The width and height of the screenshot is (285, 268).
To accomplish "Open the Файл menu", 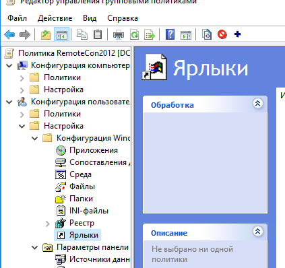I will (x=18, y=18).
